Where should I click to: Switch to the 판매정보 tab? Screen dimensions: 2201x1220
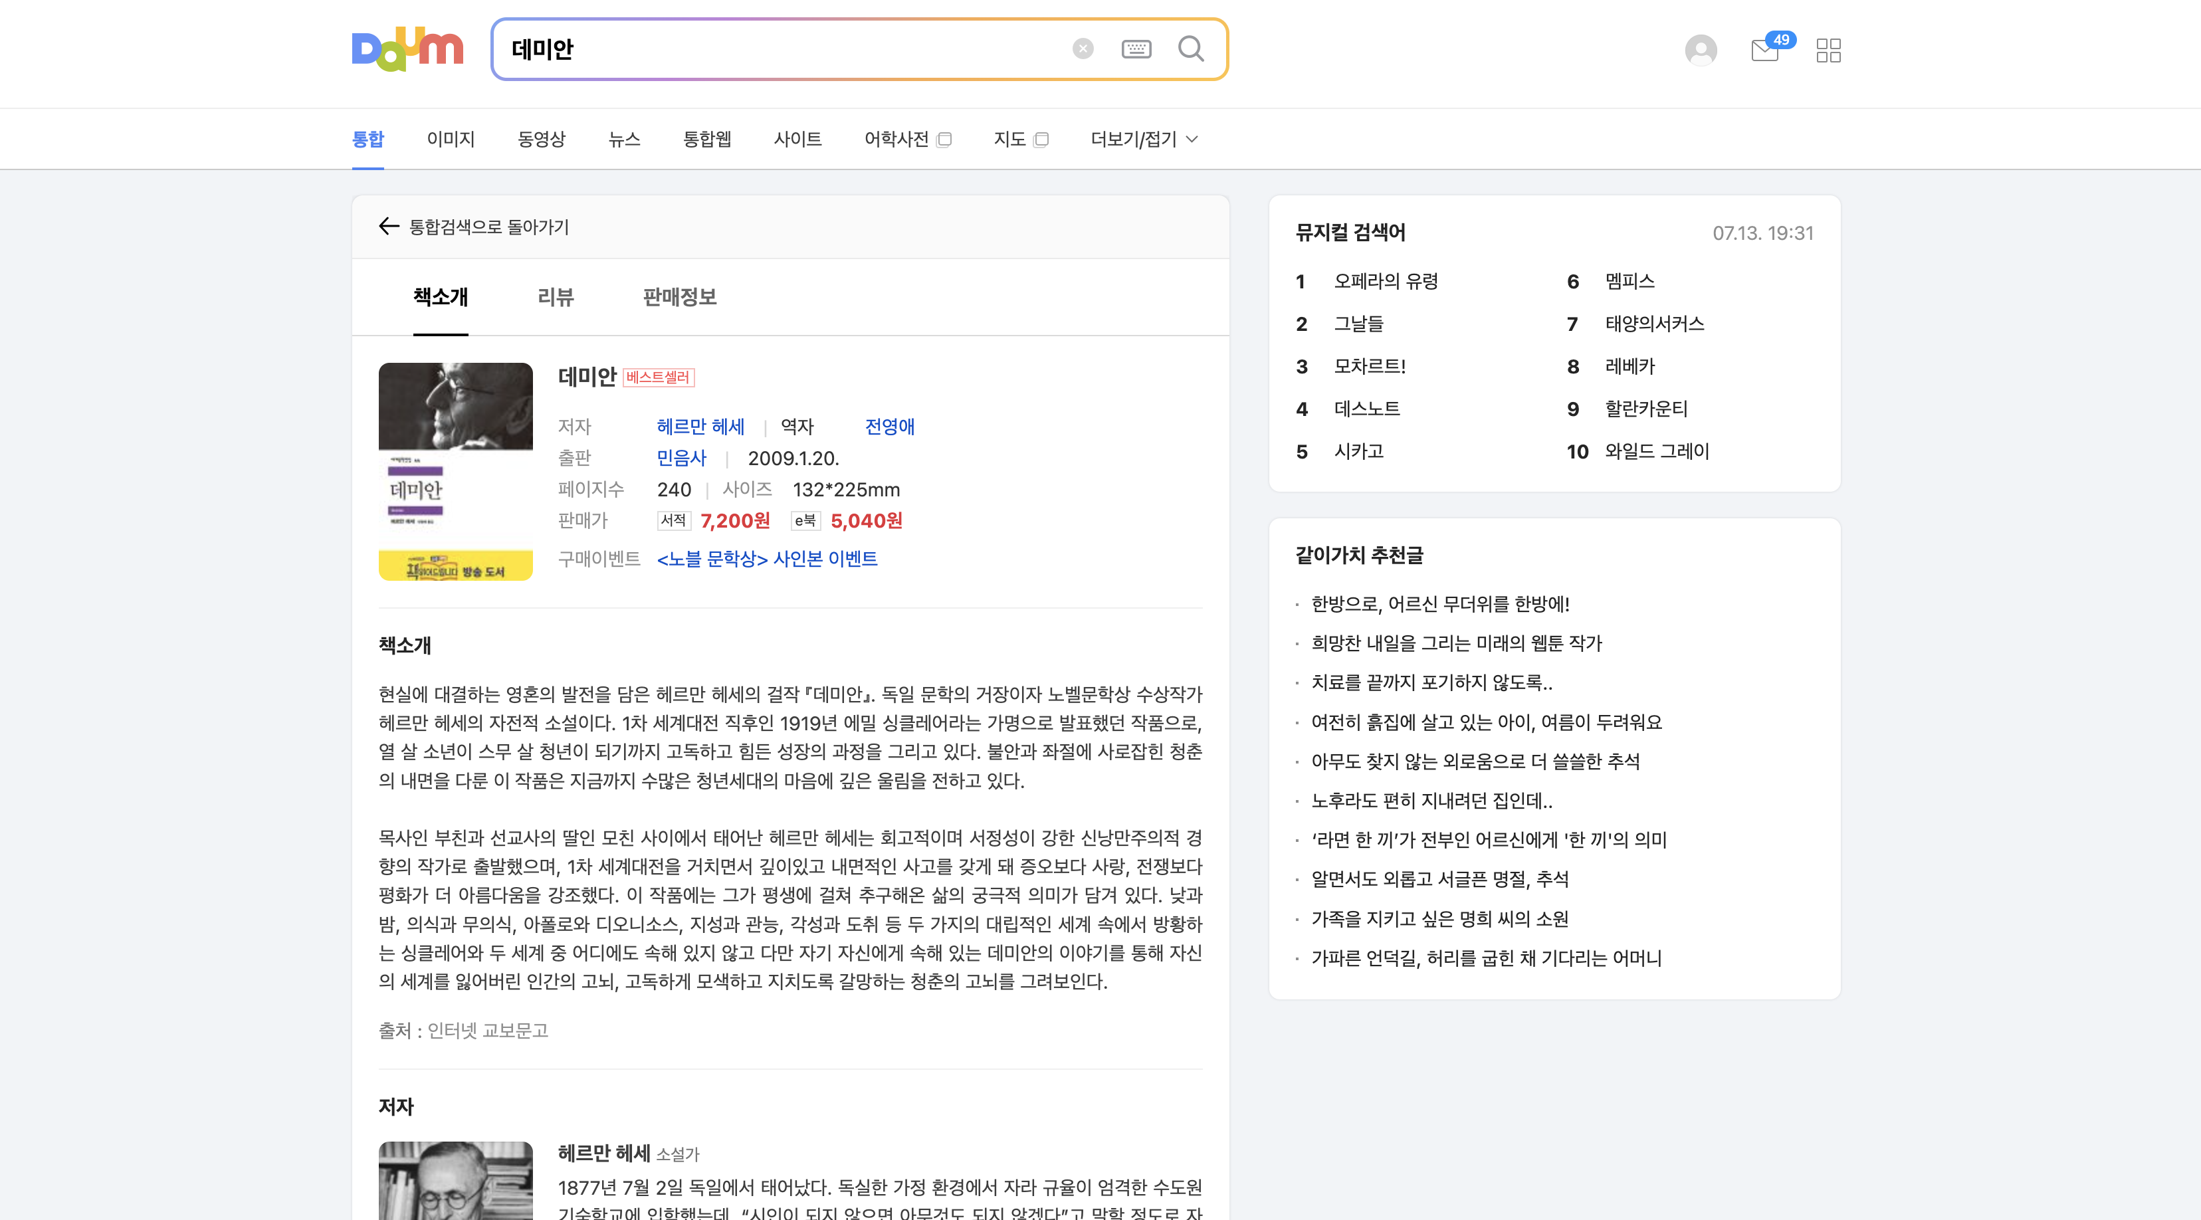pyautogui.click(x=679, y=296)
